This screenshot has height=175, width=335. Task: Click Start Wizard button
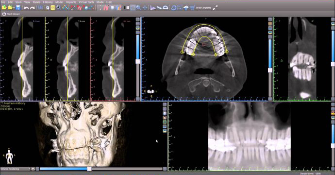(11, 14)
